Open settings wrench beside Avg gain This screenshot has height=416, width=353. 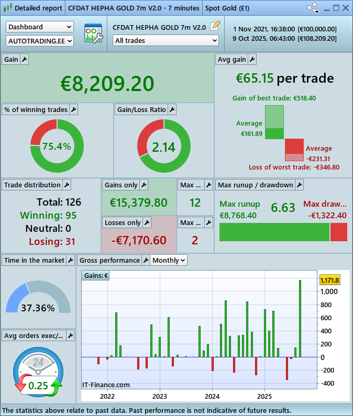tap(252, 60)
